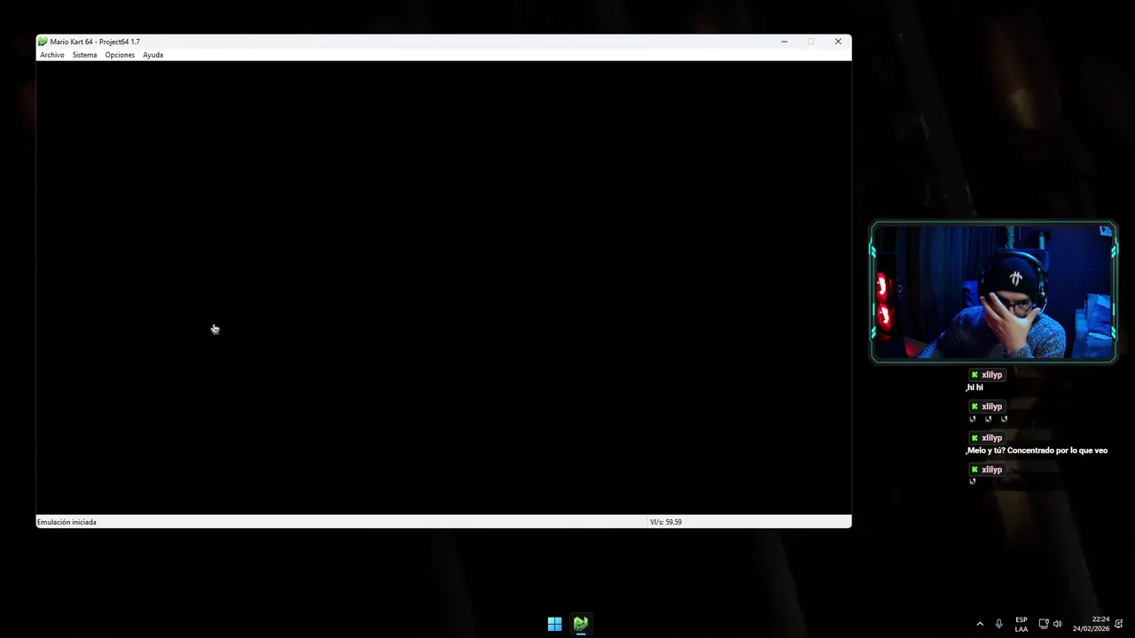Open the volume speaker tray icon

1057,624
